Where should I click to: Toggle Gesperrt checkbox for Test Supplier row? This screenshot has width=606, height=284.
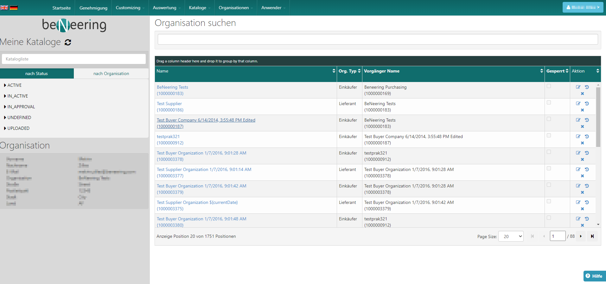(x=549, y=103)
